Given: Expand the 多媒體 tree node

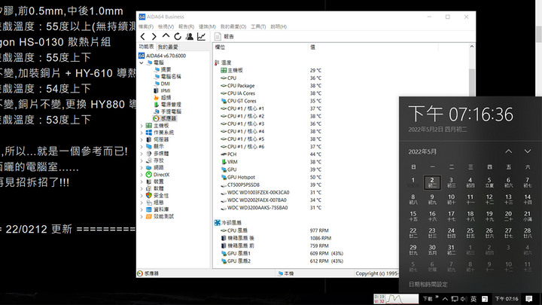Looking at the screenshot, I should tap(142, 154).
